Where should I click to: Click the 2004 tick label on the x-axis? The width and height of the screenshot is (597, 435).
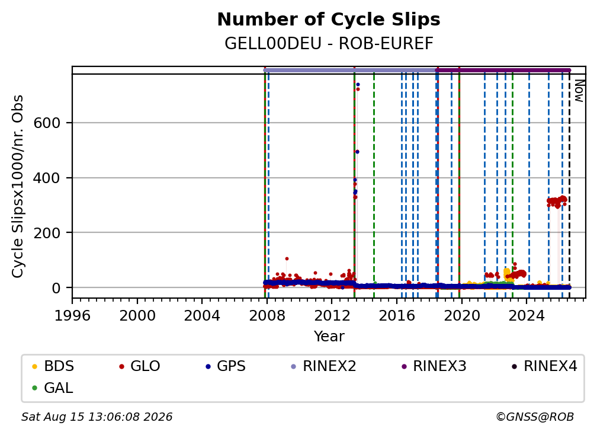click(x=202, y=316)
